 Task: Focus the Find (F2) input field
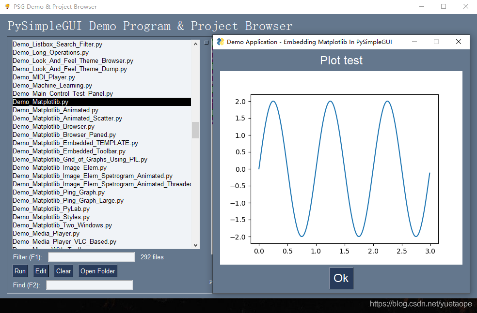click(x=89, y=285)
